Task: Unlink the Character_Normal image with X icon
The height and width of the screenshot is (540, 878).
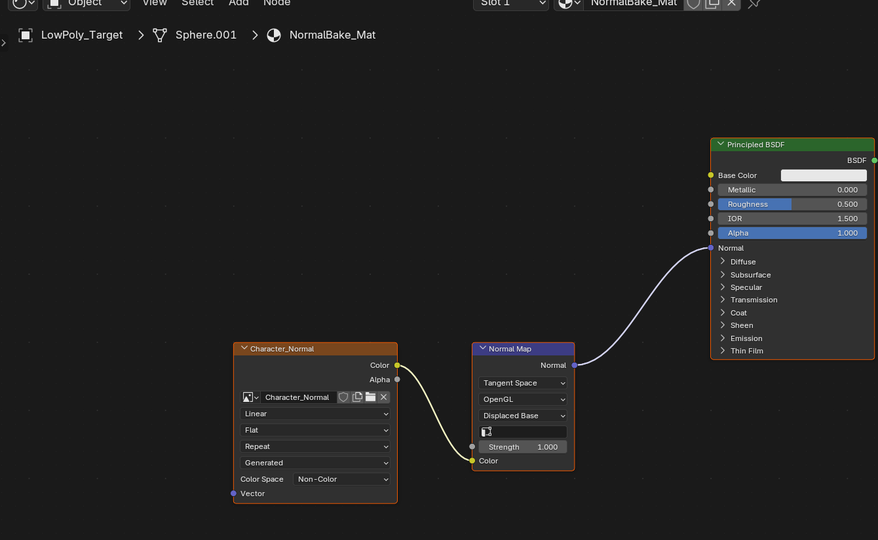Action: click(384, 397)
